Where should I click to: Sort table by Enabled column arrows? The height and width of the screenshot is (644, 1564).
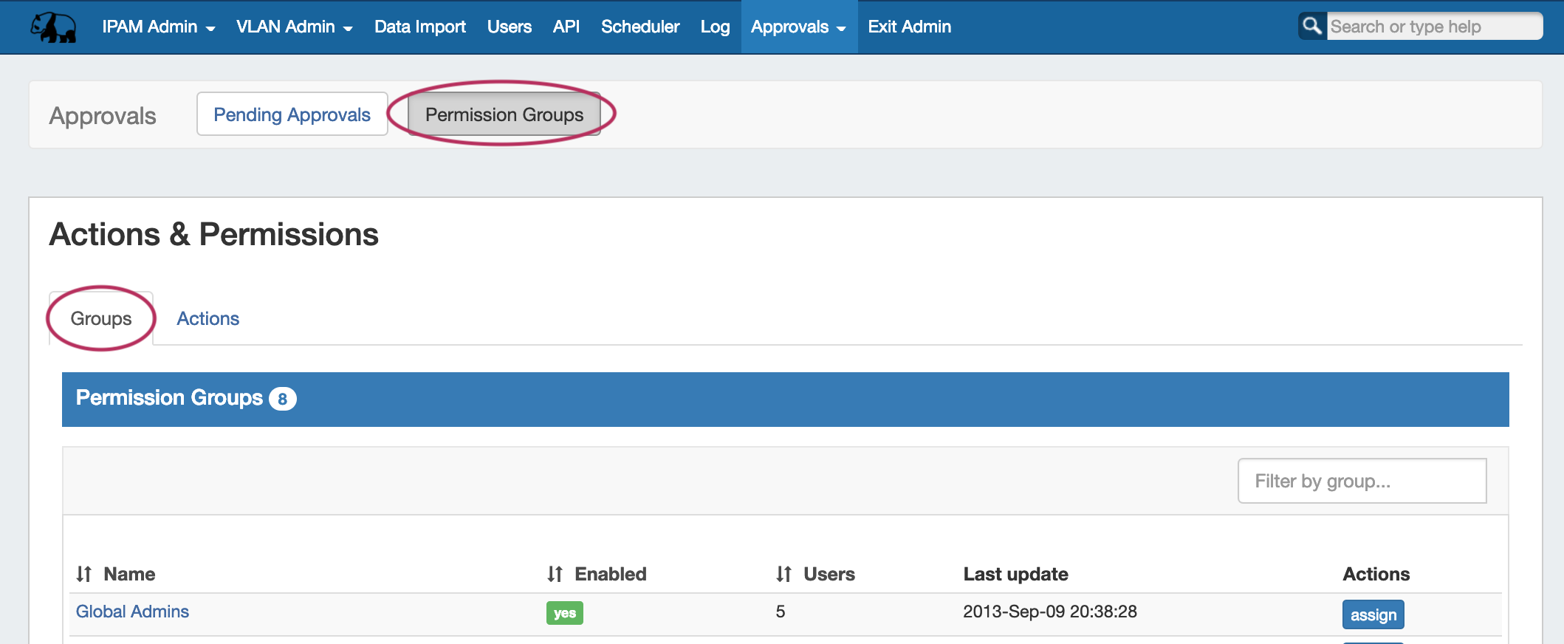point(555,574)
